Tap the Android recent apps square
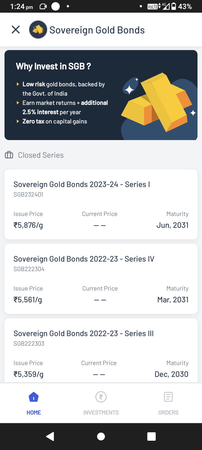This screenshot has width=202, height=450. 151,436
